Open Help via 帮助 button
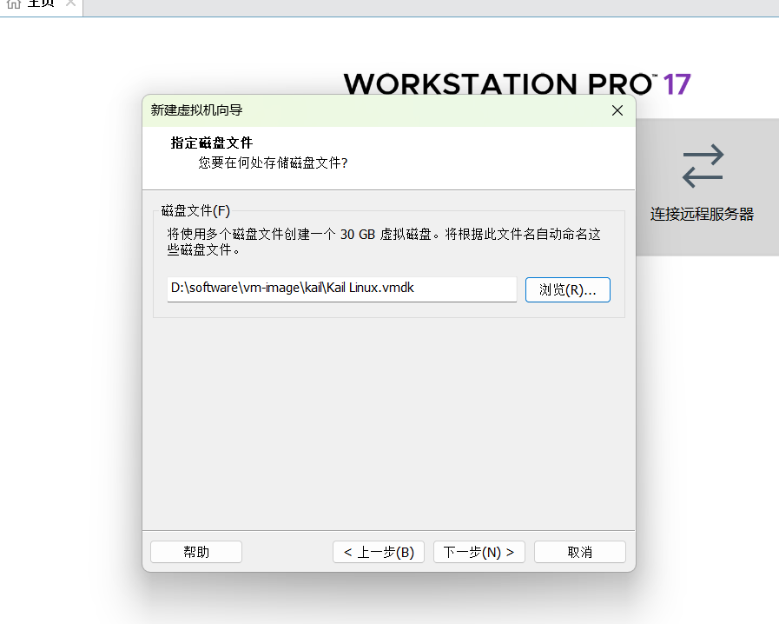The width and height of the screenshot is (779, 624). click(x=196, y=552)
